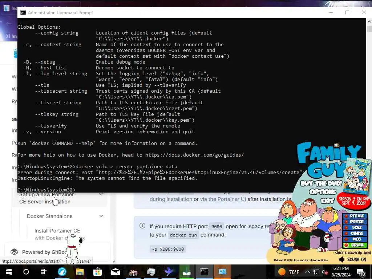This screenshot has height=279, width=372.
Task: Collapse Set up a new Portainer section chevron
Action: tap(101, 194)
